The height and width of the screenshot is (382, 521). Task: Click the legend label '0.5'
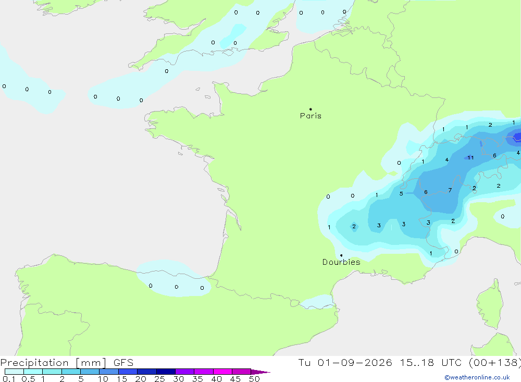point(28,379)
